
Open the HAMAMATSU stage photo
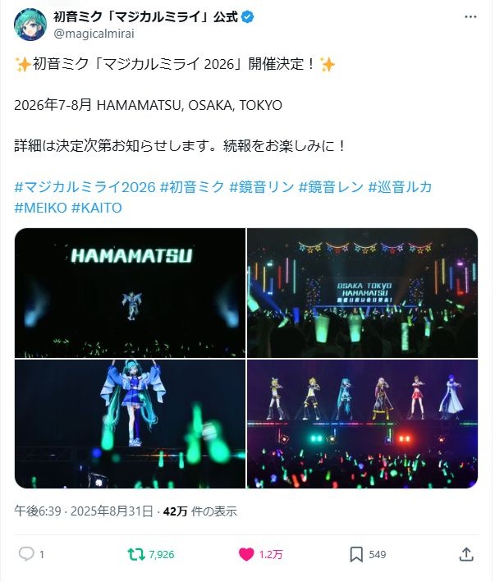point(130,293)
